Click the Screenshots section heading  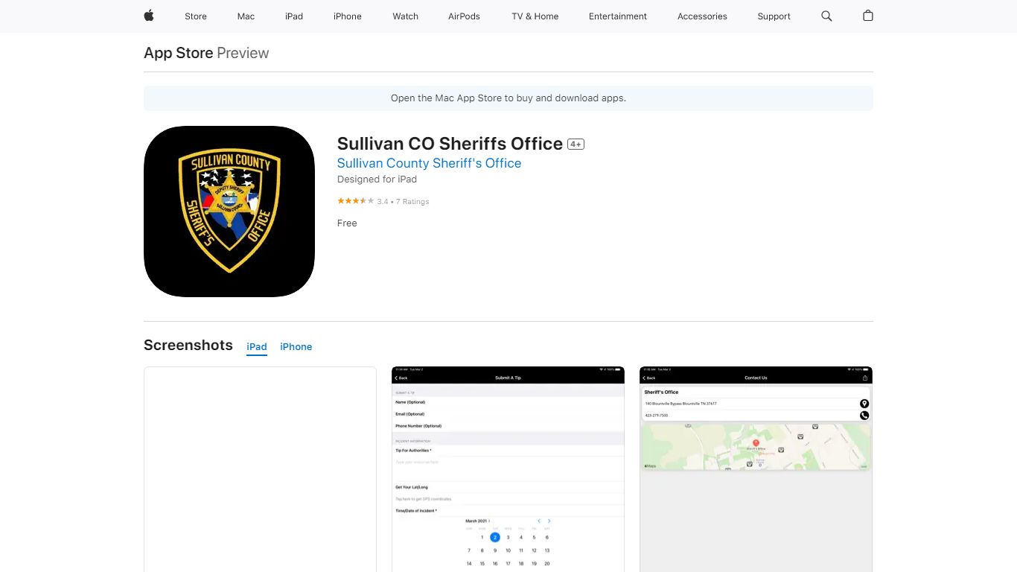[x=188, y=345]
